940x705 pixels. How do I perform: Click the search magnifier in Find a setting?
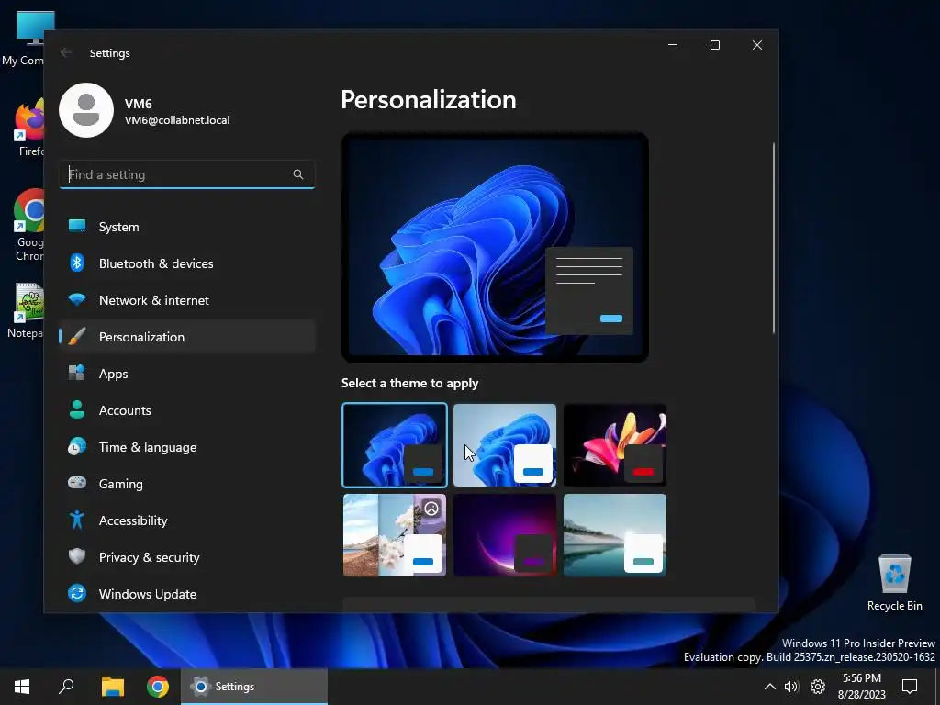tap(298, 174)
